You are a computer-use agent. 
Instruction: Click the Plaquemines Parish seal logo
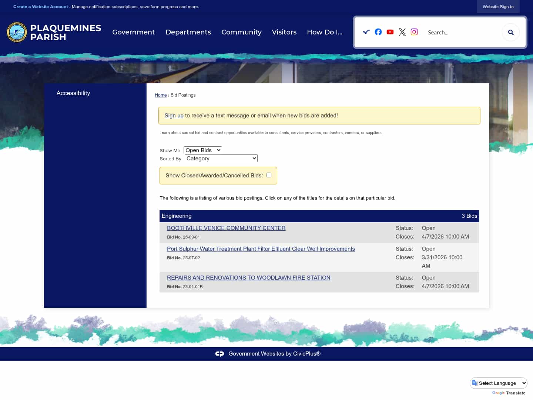tap(17, 32)
